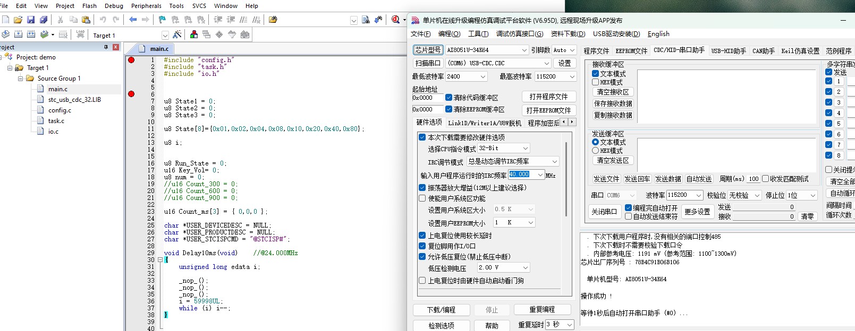Click the Indent selection icon
The height and width of the screenshot is (331, 855).
coord(218,20)
